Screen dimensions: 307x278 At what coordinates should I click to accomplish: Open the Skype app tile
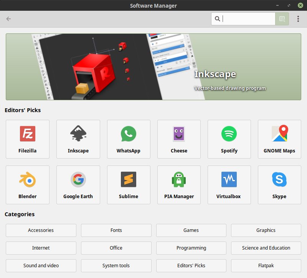[280, 185]
